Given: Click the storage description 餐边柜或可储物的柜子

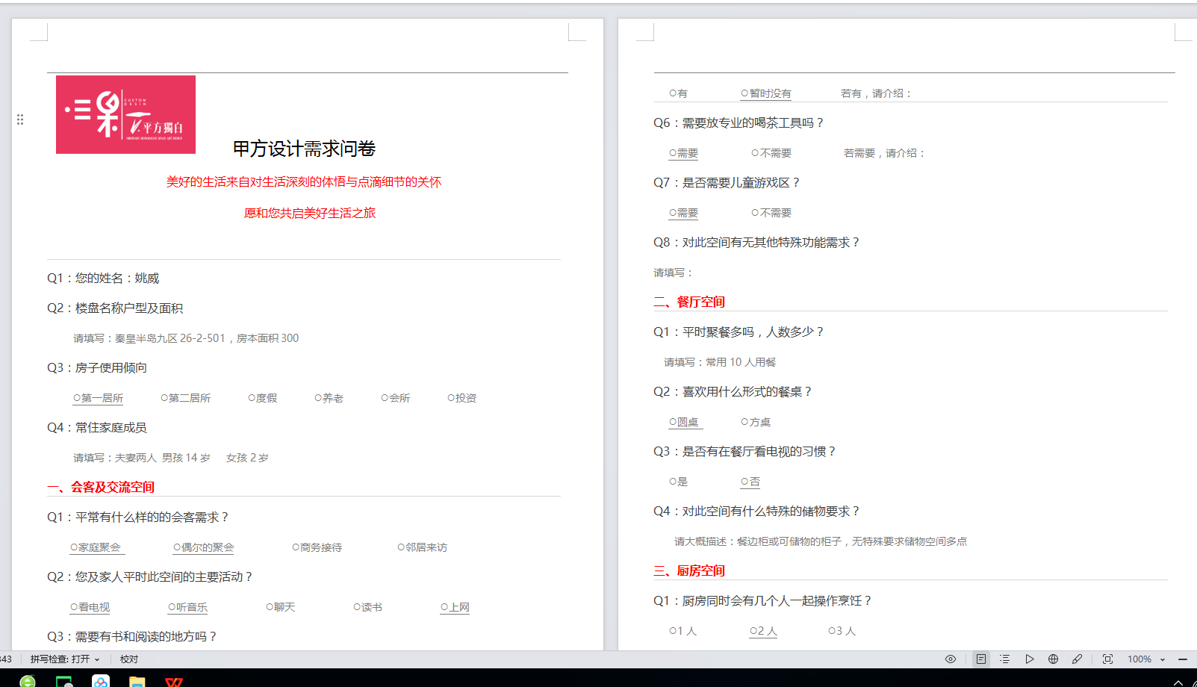Looking at the screenshot, I should (789, 541).
